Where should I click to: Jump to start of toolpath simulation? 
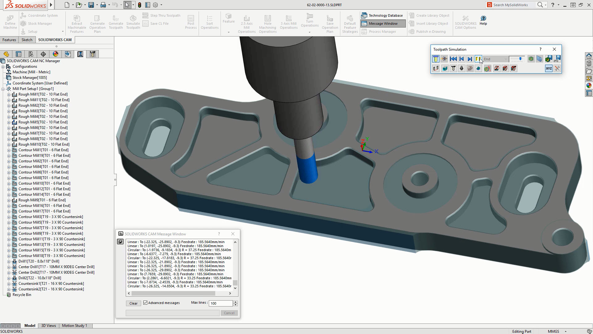click(x=453, y=59)
